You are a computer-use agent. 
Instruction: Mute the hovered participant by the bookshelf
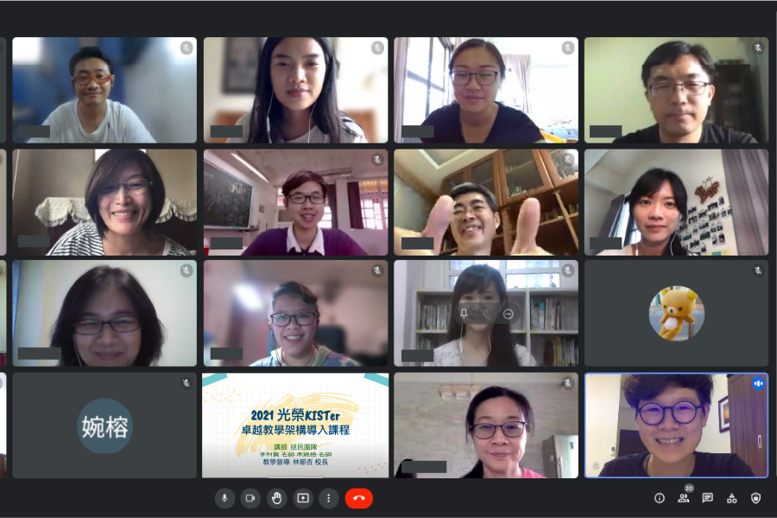[485, 313]
